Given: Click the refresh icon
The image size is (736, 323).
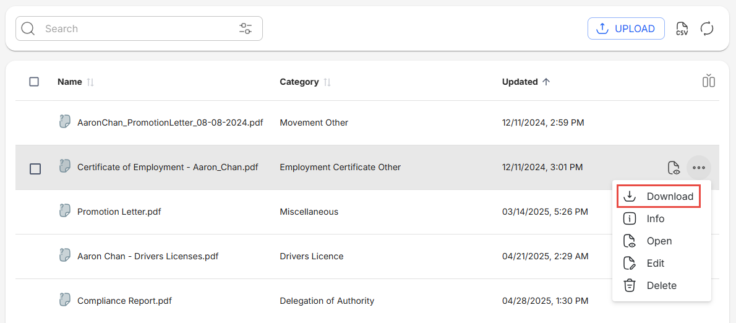Looking at the screenshot, I should (x=707, y=28).
